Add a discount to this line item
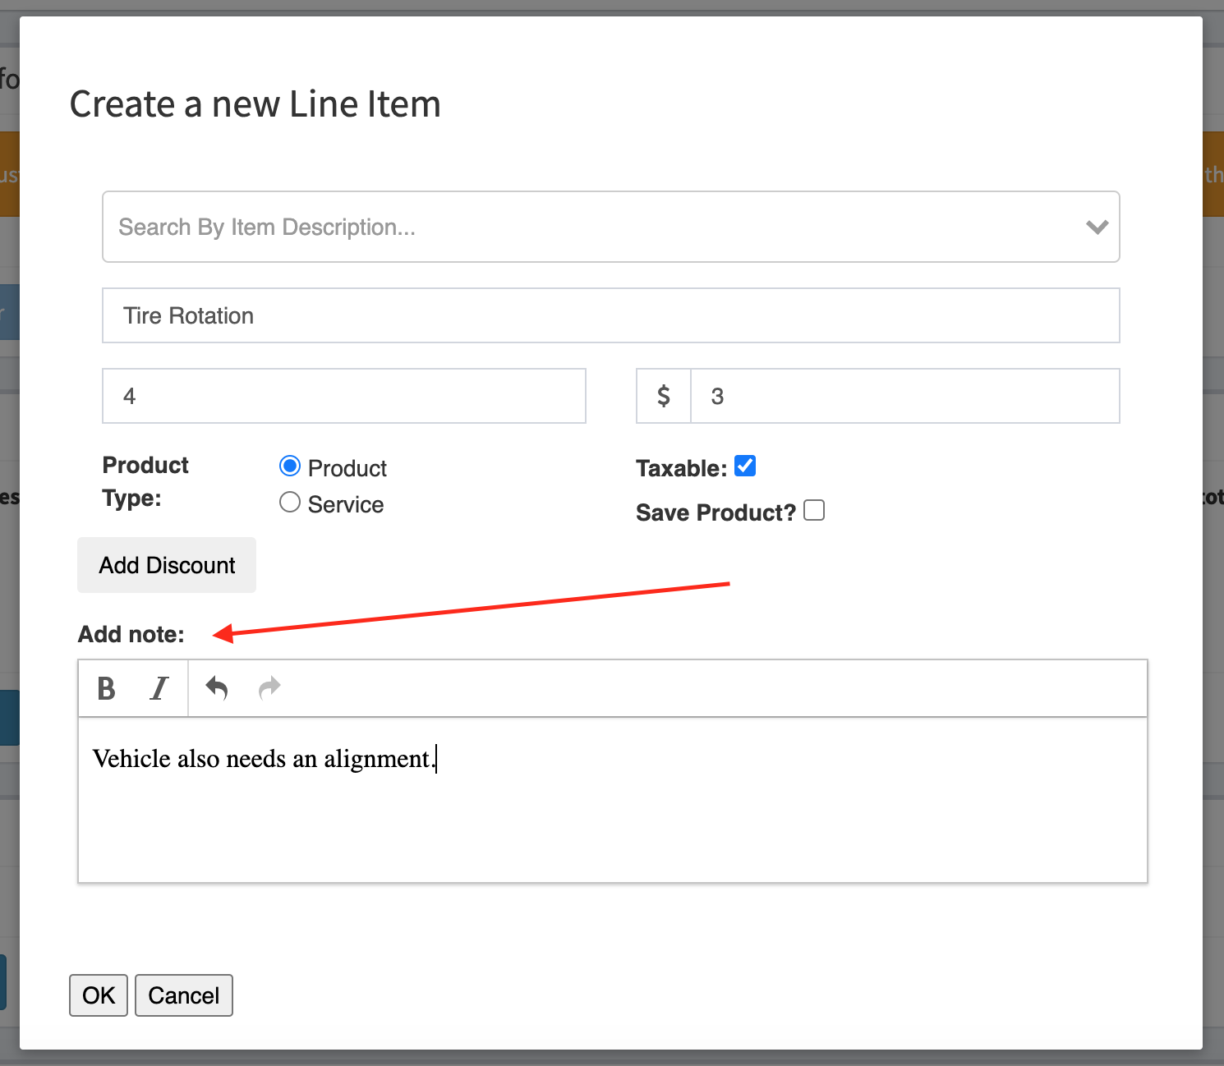1224x1066 pixels. click(x=166, y=565)
